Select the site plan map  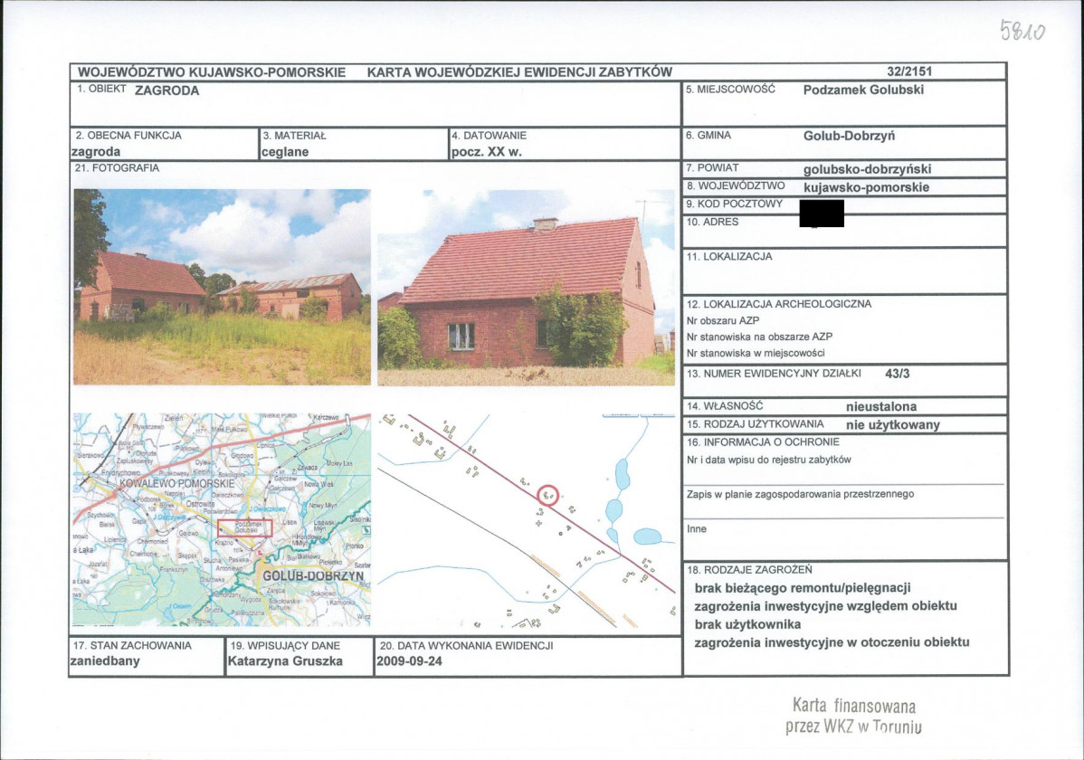coord(526,520)
